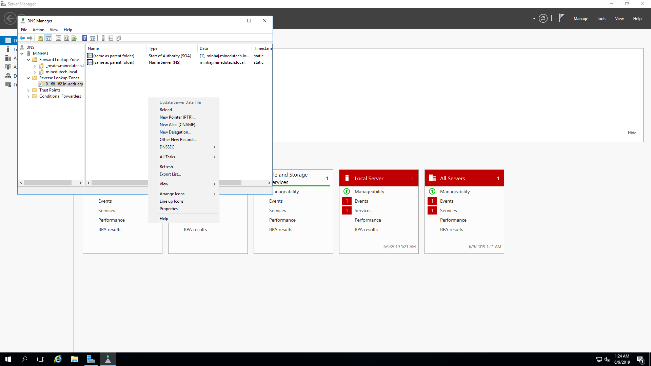
Task: Open the Tools menu in Server Manager
Action: coord(601,19)
